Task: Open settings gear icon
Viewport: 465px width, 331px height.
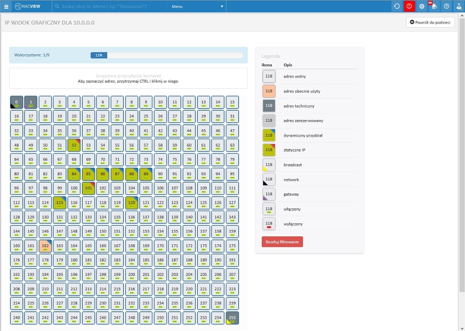Action: pos(422,6)
